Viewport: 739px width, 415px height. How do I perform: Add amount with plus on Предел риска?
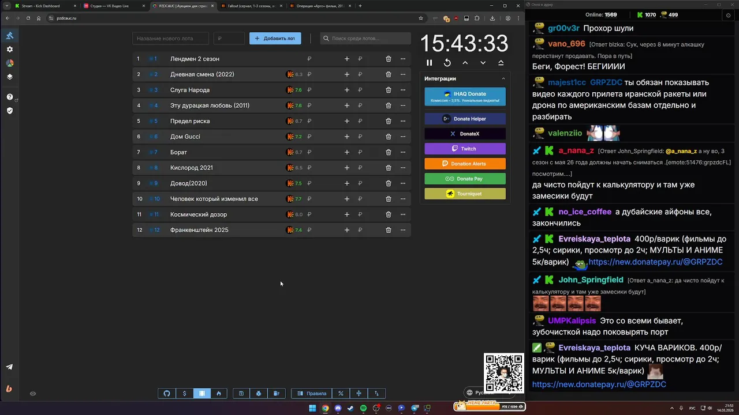(347, 121)
